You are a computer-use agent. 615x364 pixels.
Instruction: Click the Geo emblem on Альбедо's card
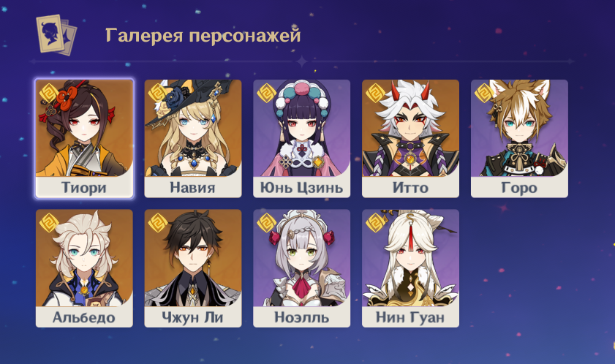[x=49, y=223]
